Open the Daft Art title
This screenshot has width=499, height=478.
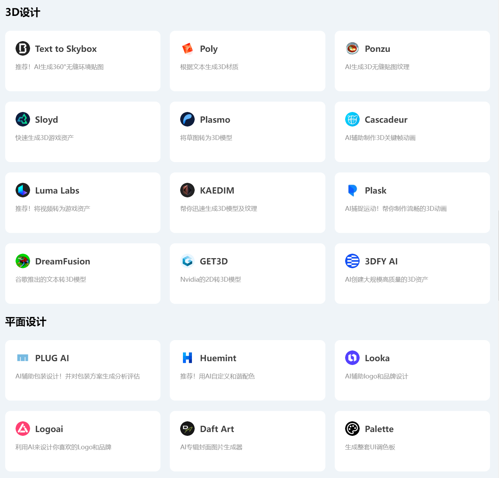[217, 429]
